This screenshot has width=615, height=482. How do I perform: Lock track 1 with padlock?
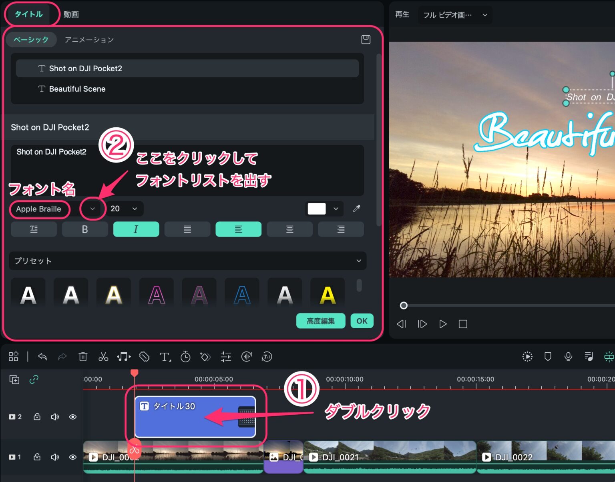(x=37, y=457)
